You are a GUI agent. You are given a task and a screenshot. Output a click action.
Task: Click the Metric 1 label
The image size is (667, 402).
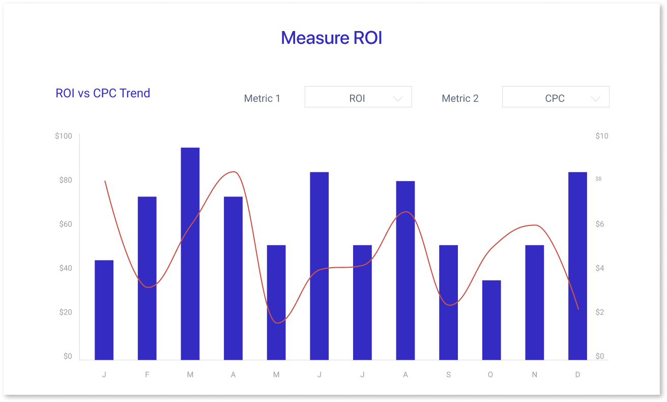(262, 98)
